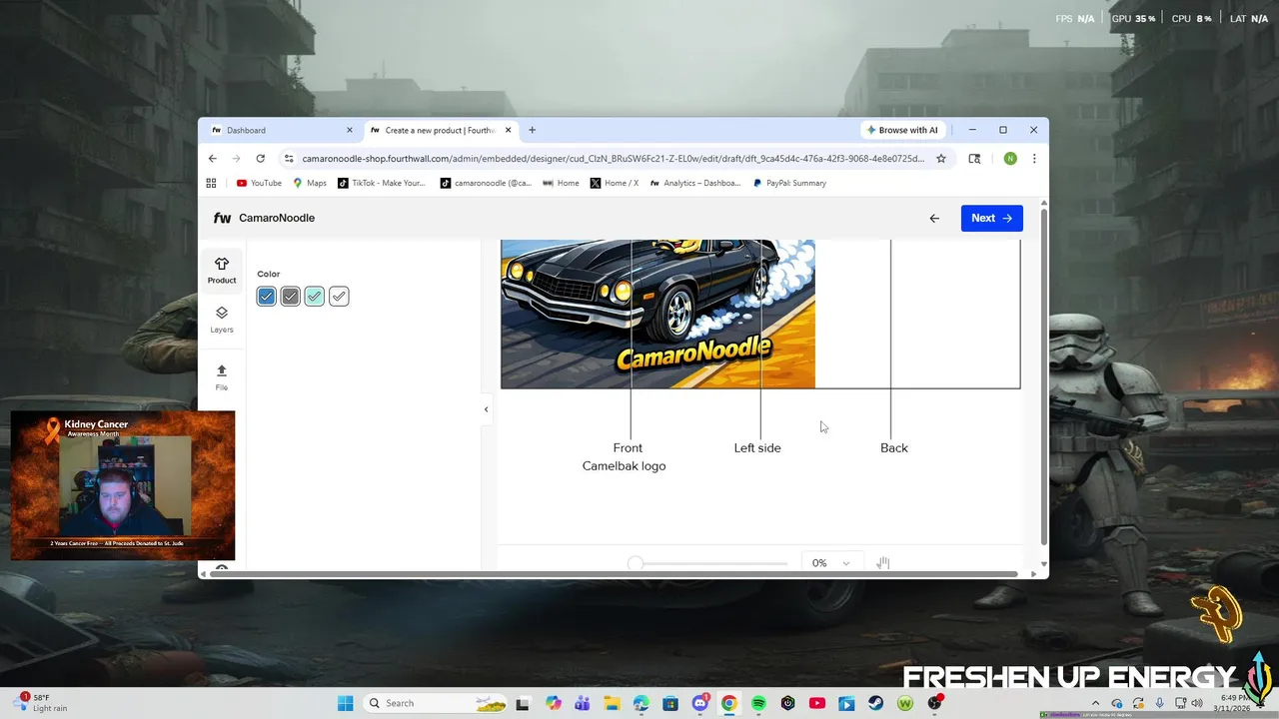Open the camaronoodle TikTok bookmark
The height and width of the screenshot is (719, 1279).
[x=487, y=183]
